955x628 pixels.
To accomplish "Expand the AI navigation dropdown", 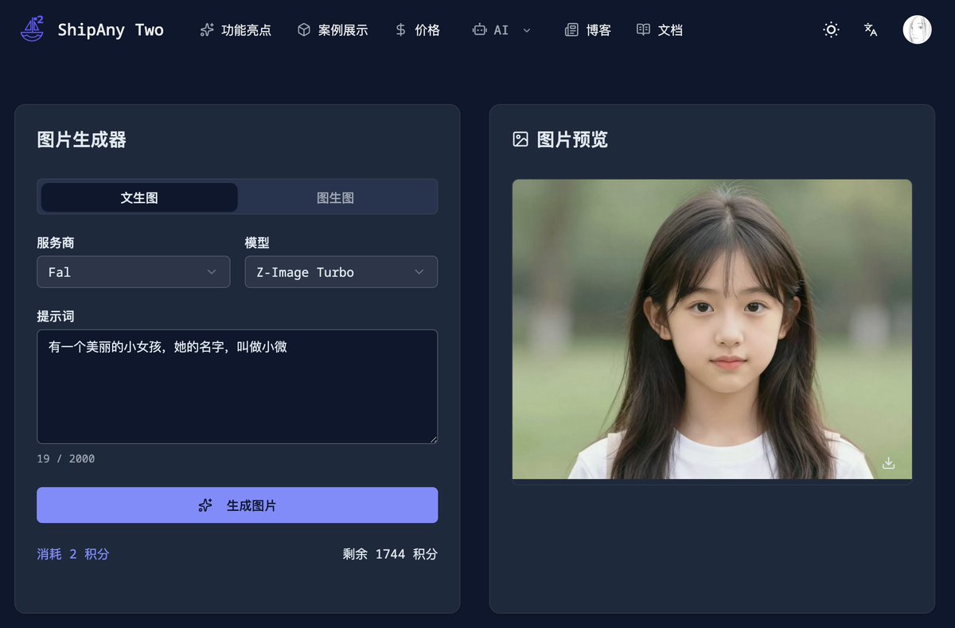I will [x=501, y=30].
